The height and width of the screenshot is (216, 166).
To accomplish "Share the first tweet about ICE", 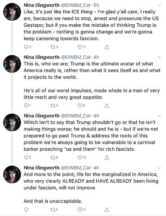I will point(107,47).
